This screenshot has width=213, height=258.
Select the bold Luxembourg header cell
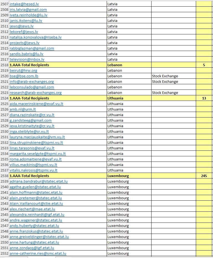pos(129,176)
